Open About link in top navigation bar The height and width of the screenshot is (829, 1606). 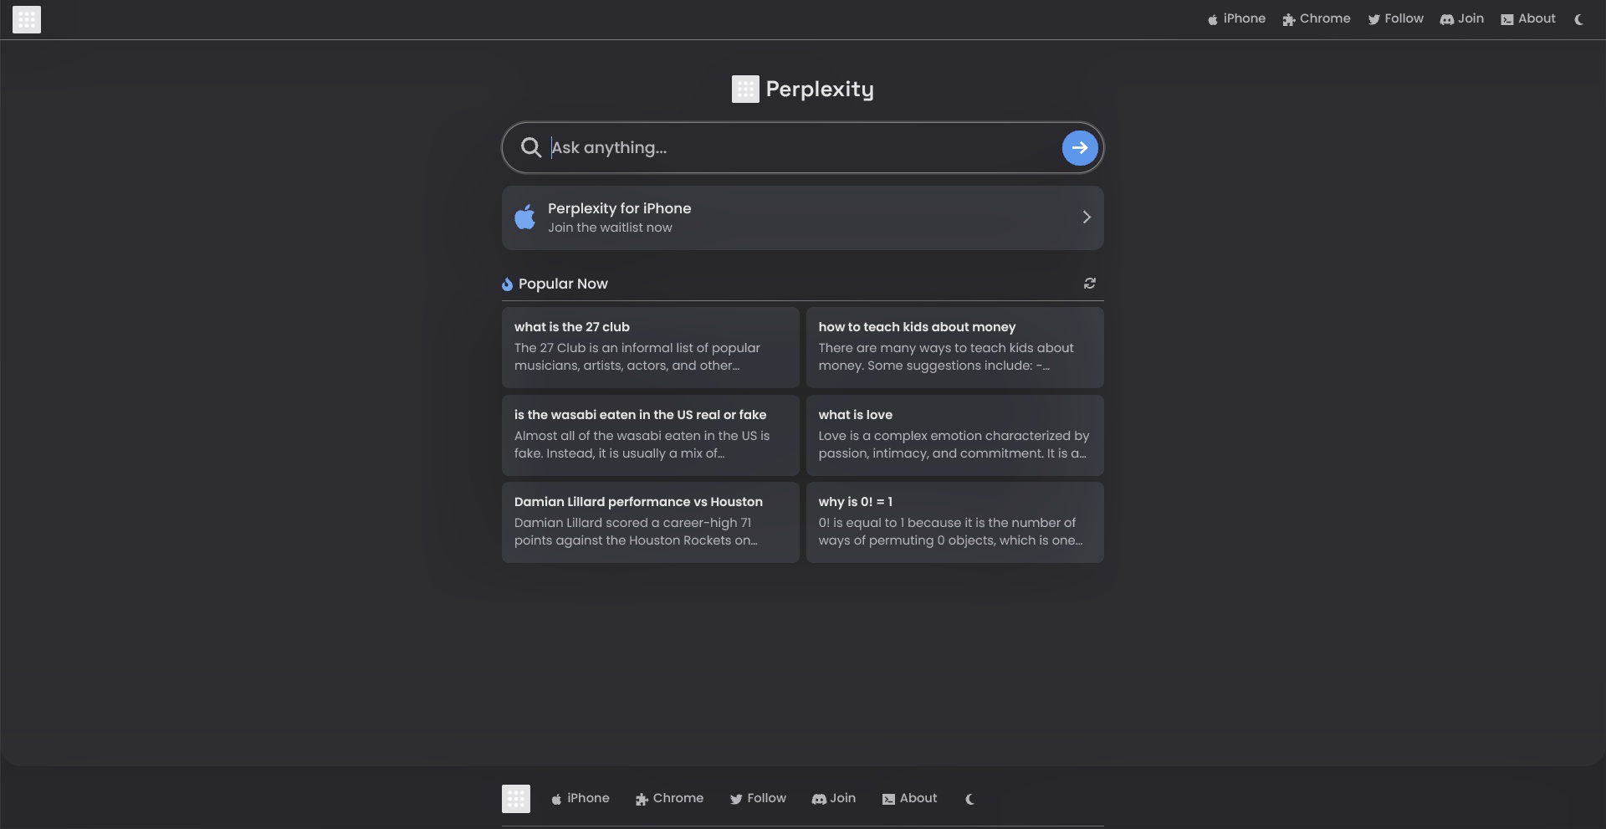1528,19
